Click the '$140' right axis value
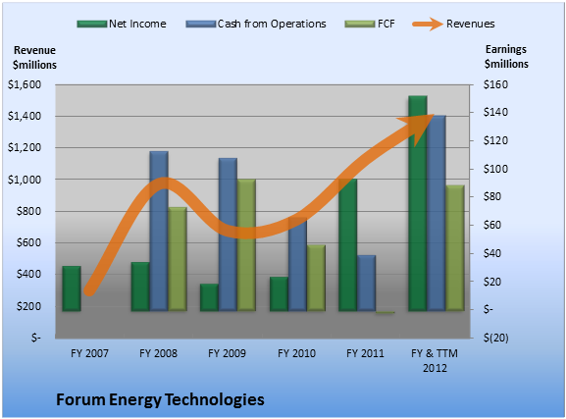Viewport: 566px width, 419px height. tap(495, 112)
